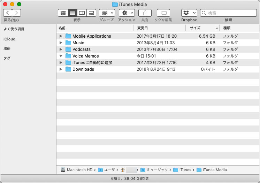This screenshot has width=260, height=183.
Task: Click the 6.54 GB size value
Action: 207,36
